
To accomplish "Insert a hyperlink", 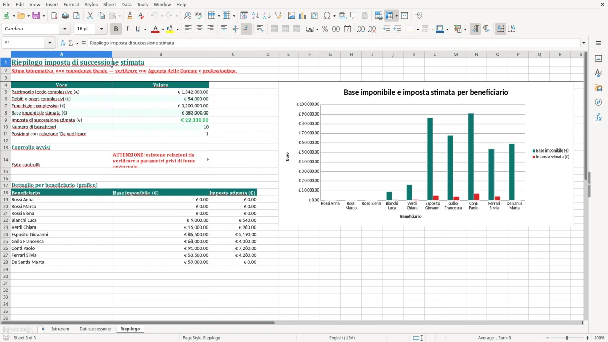I will [343, 16].
